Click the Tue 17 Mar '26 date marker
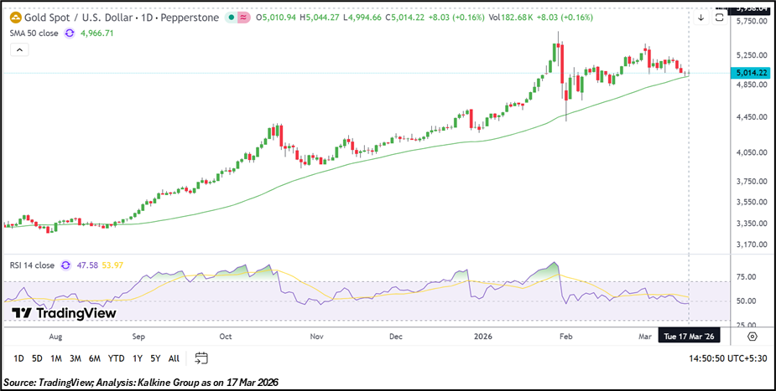The image size is (776, 391). pos(689,336)
